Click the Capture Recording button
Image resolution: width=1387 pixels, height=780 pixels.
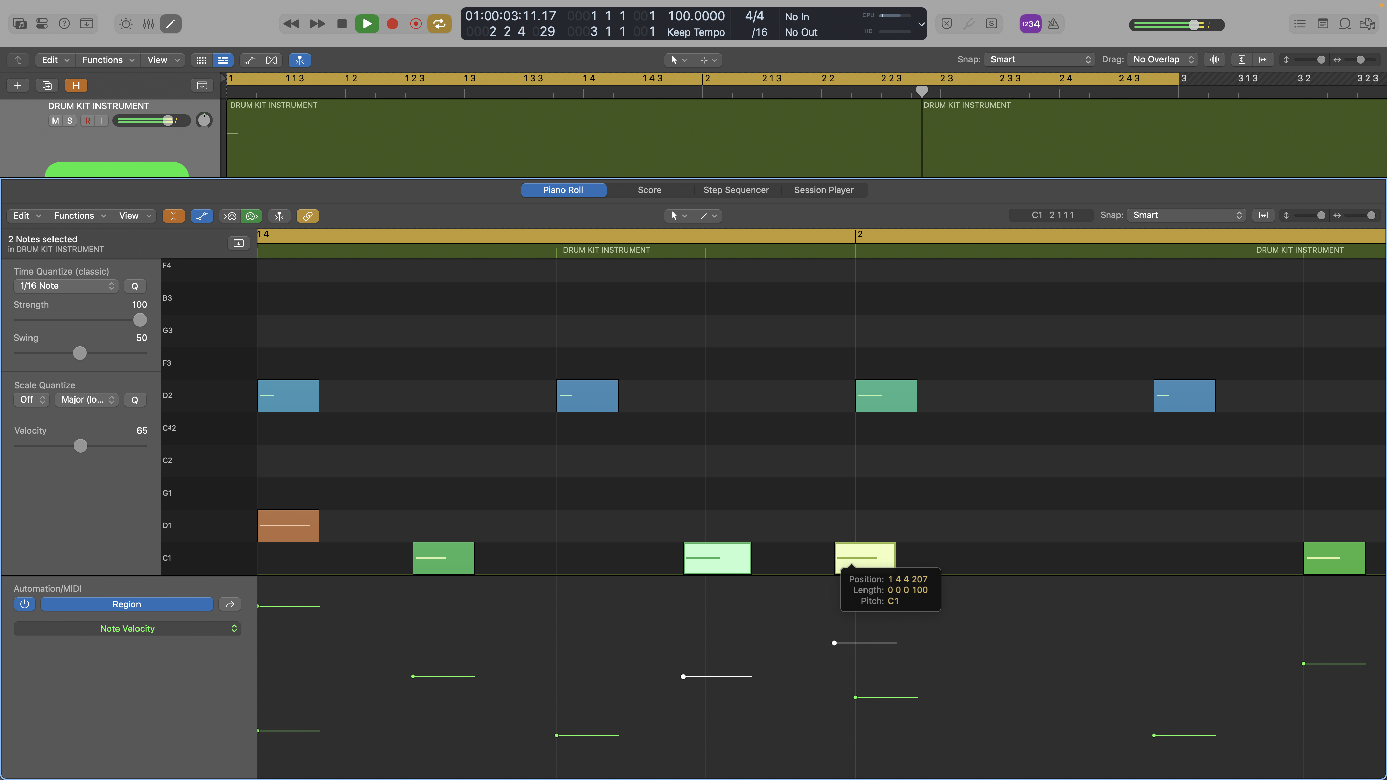(x=416, y=24)
